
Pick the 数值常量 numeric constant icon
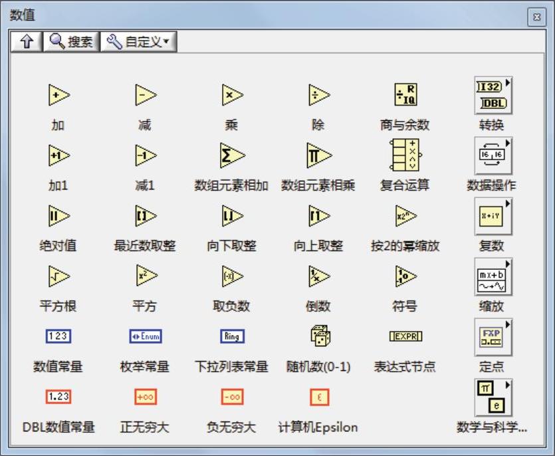pos(58,336)
